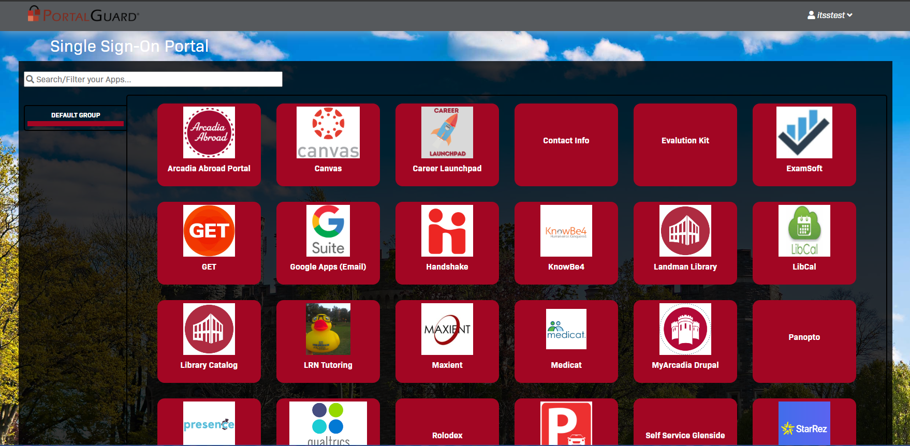Click the Single Sign-On Portal heading
This screenshot has height=446, width=910.
pyautogui.click(x=129, y=46)
